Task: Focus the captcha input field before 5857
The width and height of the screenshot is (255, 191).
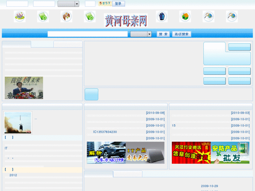Action: click(90, 4)
